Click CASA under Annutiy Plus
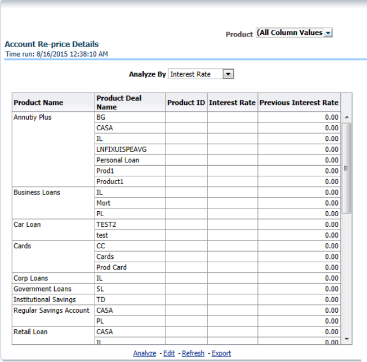 click(x=130, y=128)
